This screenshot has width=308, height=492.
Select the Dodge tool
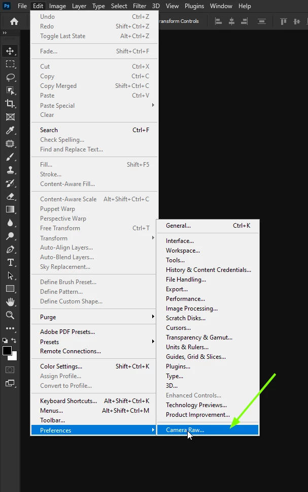pos(10,236)
